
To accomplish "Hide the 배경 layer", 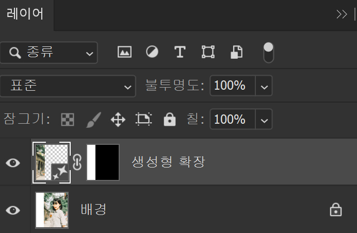I will 13,210.
